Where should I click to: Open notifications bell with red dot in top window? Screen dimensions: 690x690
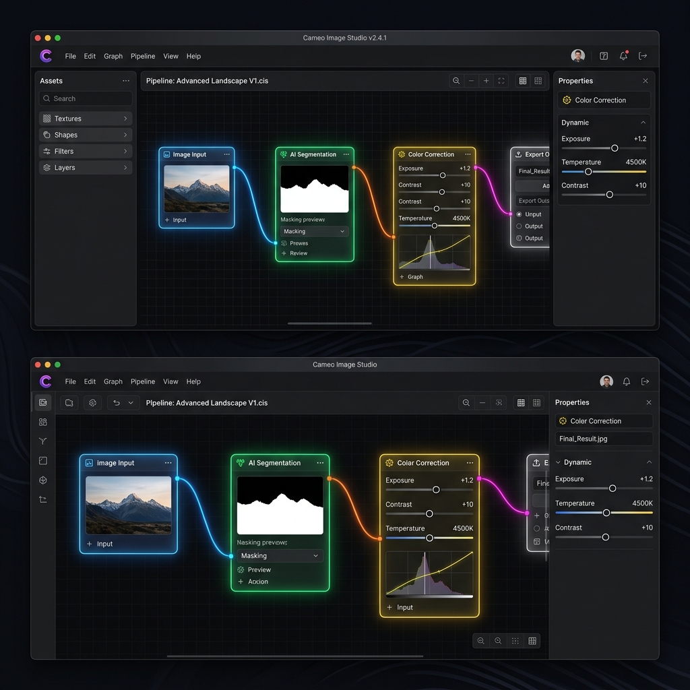tap(623, 56)
